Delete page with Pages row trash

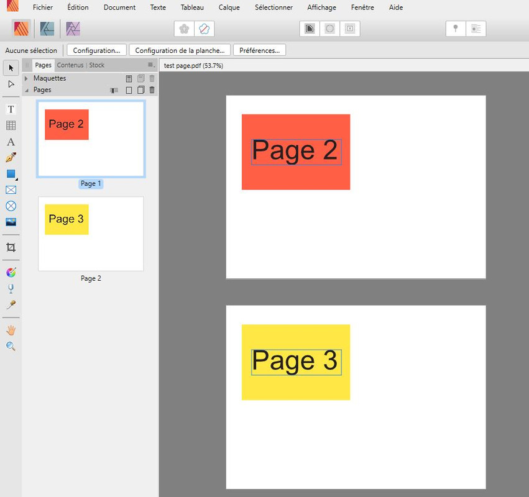(x=152, y=90)
